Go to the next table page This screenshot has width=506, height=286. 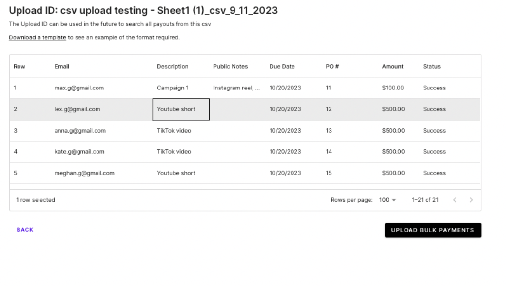[471, 200]
